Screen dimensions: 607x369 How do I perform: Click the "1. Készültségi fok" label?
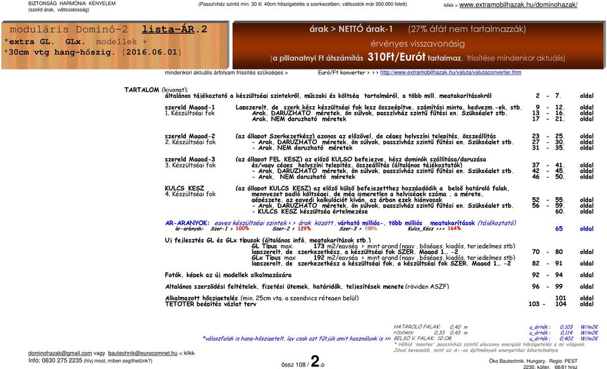(x=190, y=113)
